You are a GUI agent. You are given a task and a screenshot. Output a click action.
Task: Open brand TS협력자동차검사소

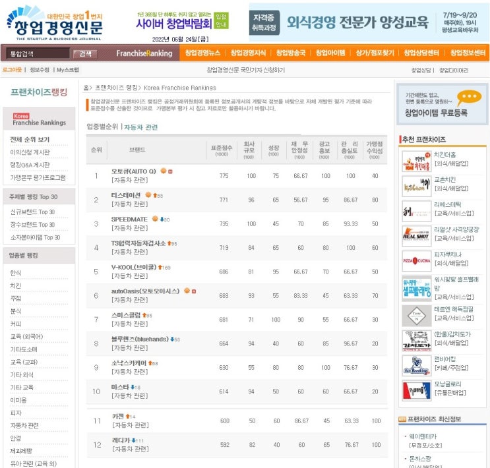point(138,243)
